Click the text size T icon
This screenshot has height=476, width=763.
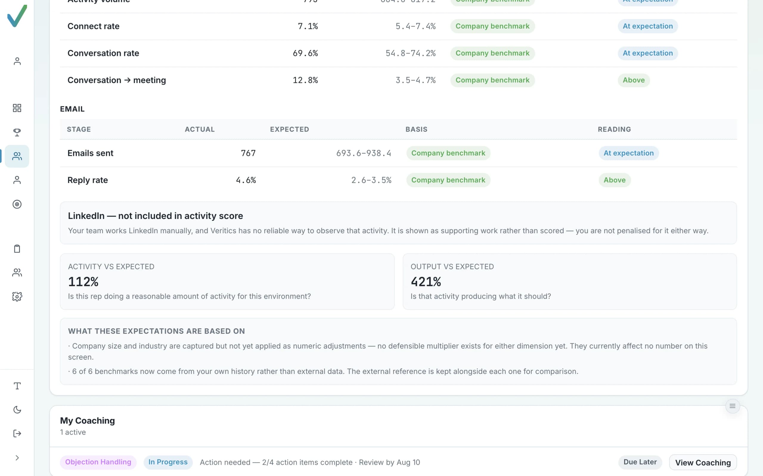click(x=17, y=386)
